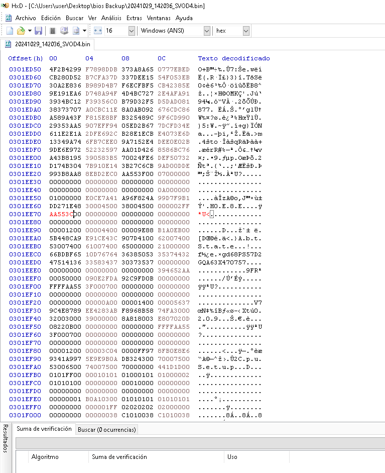Open the Análisis menu
385x473 pixels.
(x=111, y=18)
